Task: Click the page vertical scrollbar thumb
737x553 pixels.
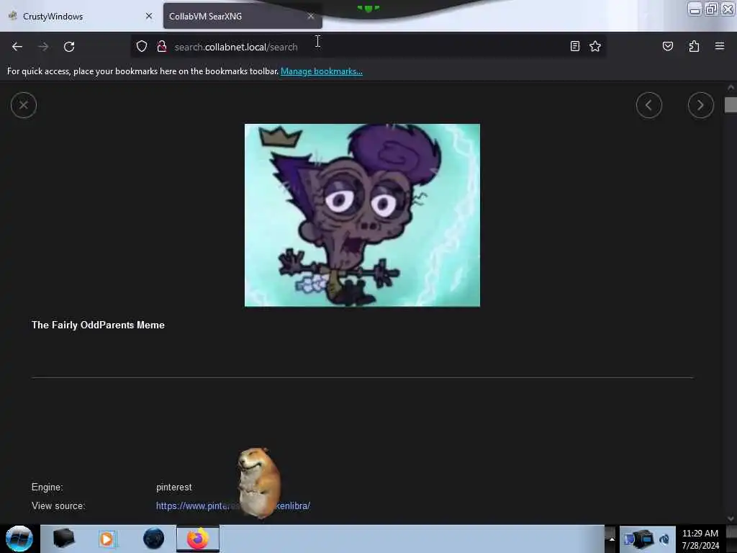Action: [731, 105]
